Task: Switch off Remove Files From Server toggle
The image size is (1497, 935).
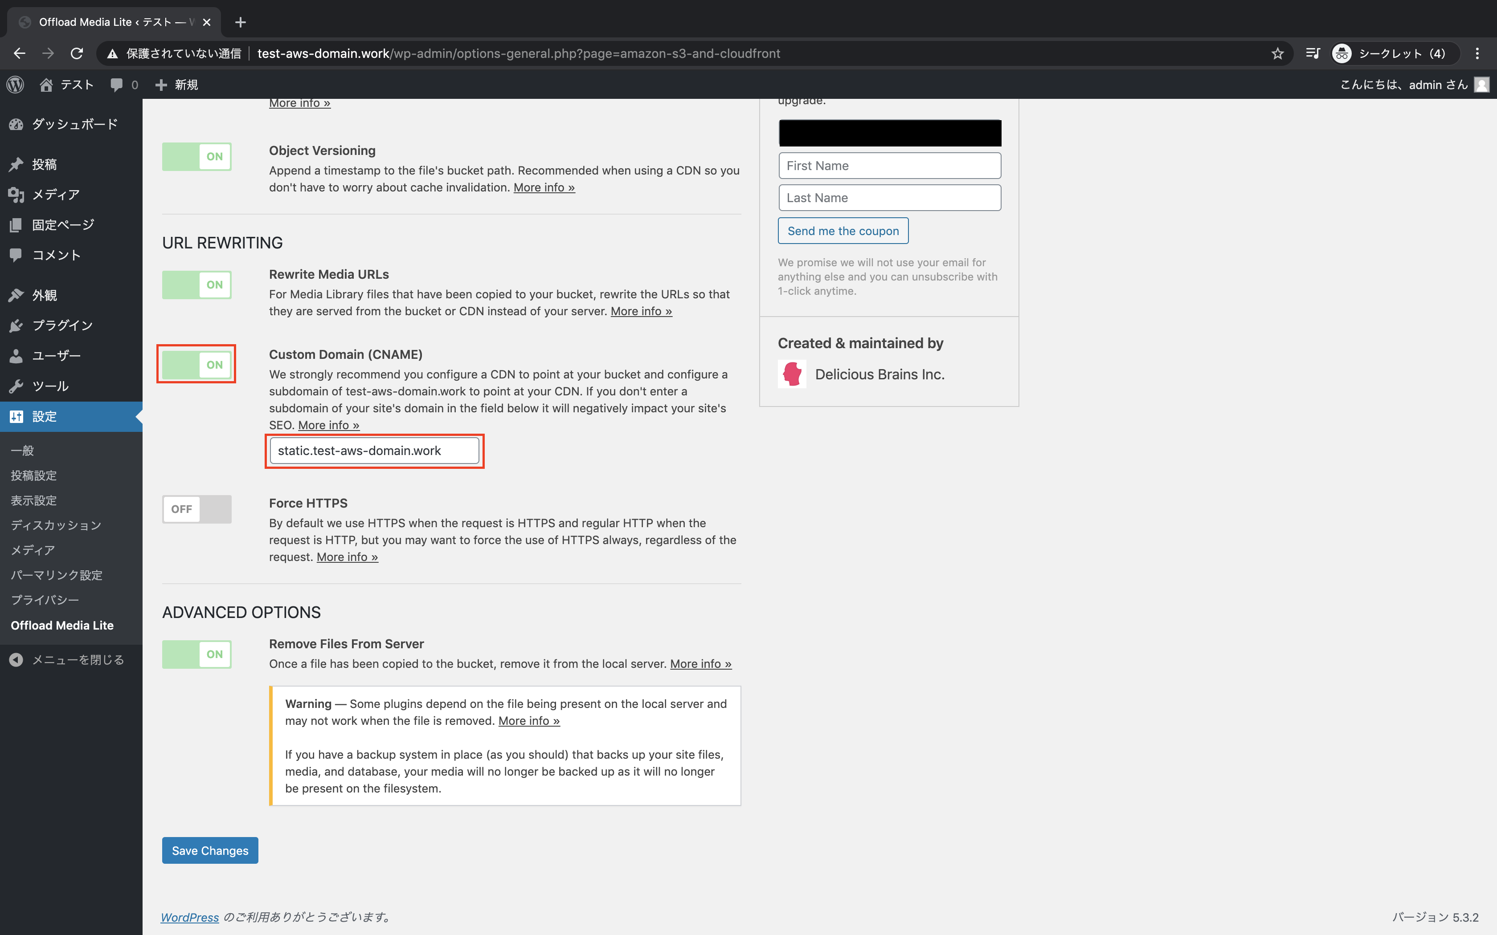Action: click(x=197, y=654)
